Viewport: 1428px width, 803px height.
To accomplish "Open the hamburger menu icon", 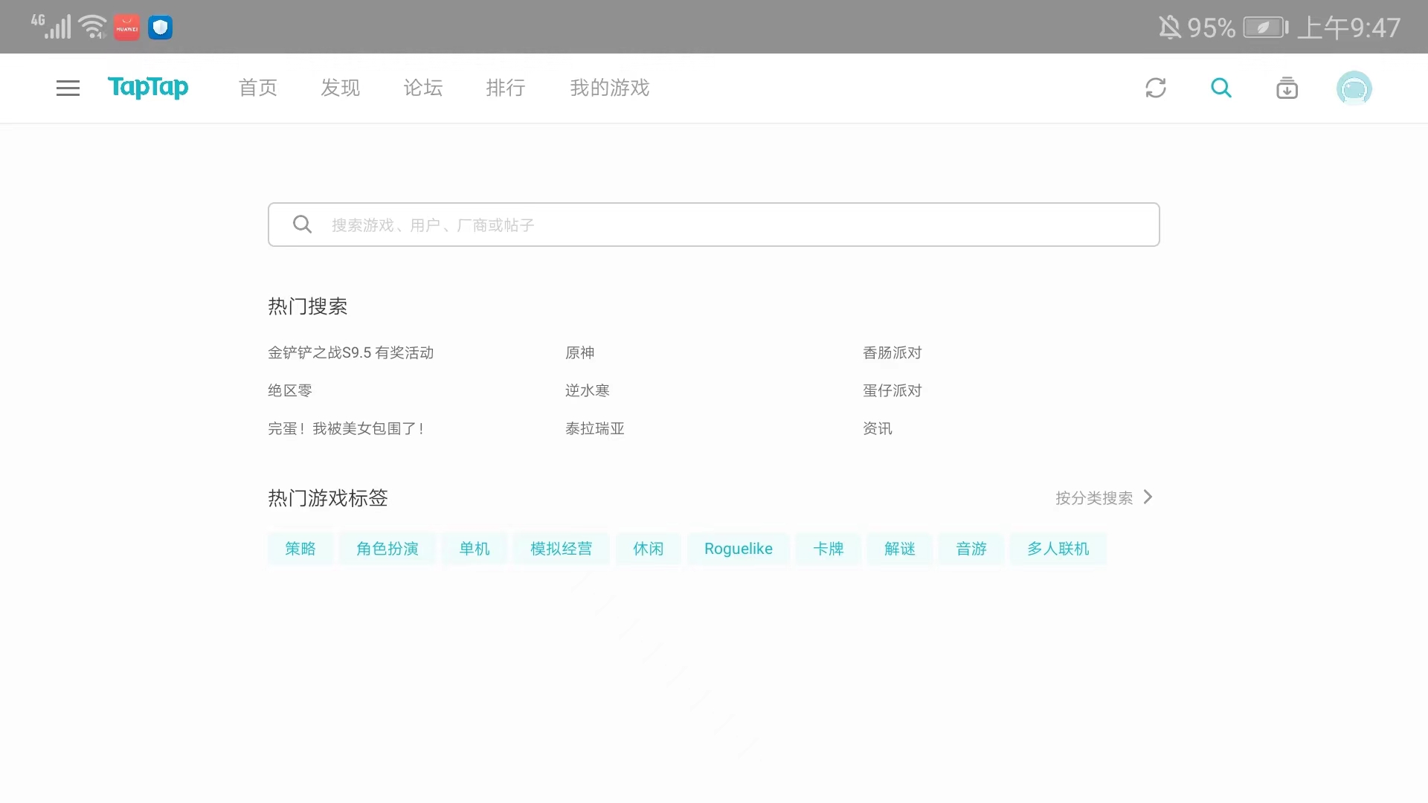I will [68, 88].
